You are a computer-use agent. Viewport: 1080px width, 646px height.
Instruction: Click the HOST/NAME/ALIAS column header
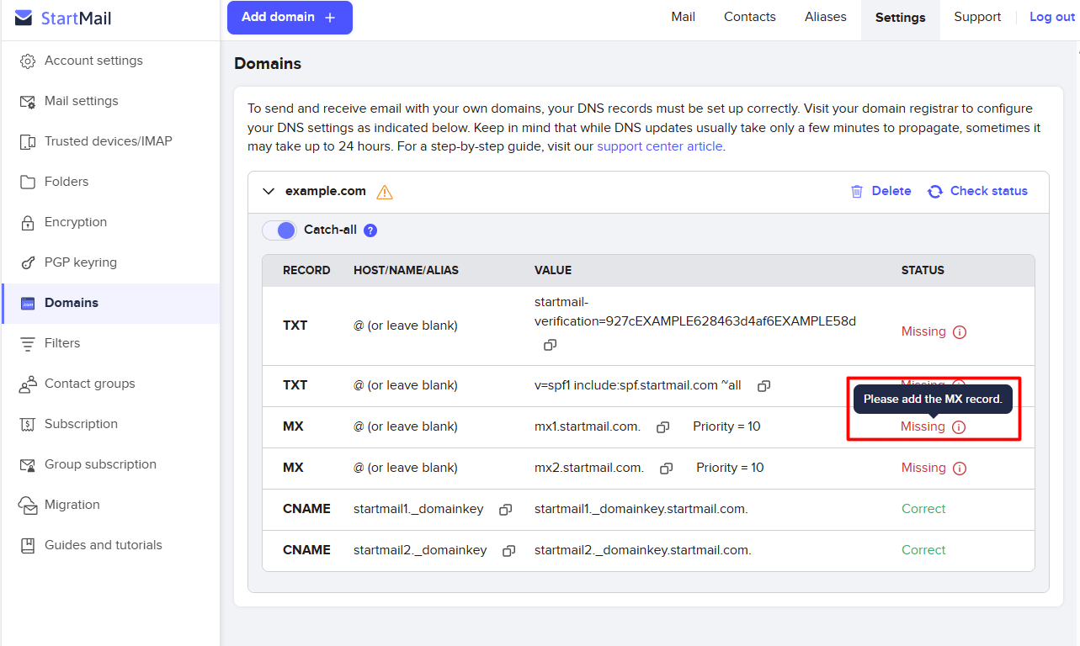406,271
